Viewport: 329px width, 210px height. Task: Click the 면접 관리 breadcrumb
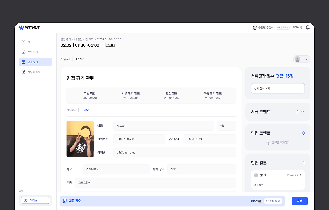66,39
